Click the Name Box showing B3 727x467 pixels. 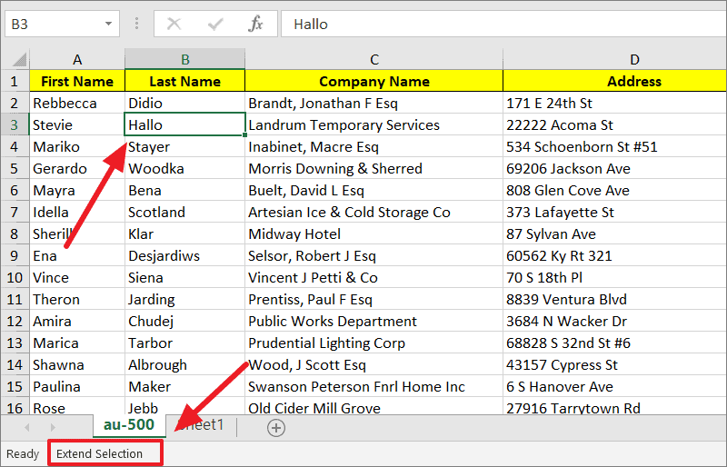coord(62,24)
